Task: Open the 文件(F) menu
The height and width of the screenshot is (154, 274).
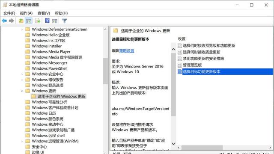Action: (9, 13)
